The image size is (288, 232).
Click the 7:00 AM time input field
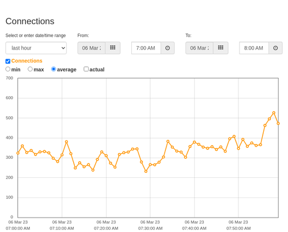click(146, 48)
